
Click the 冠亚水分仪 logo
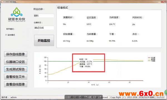tap(17, 14)
